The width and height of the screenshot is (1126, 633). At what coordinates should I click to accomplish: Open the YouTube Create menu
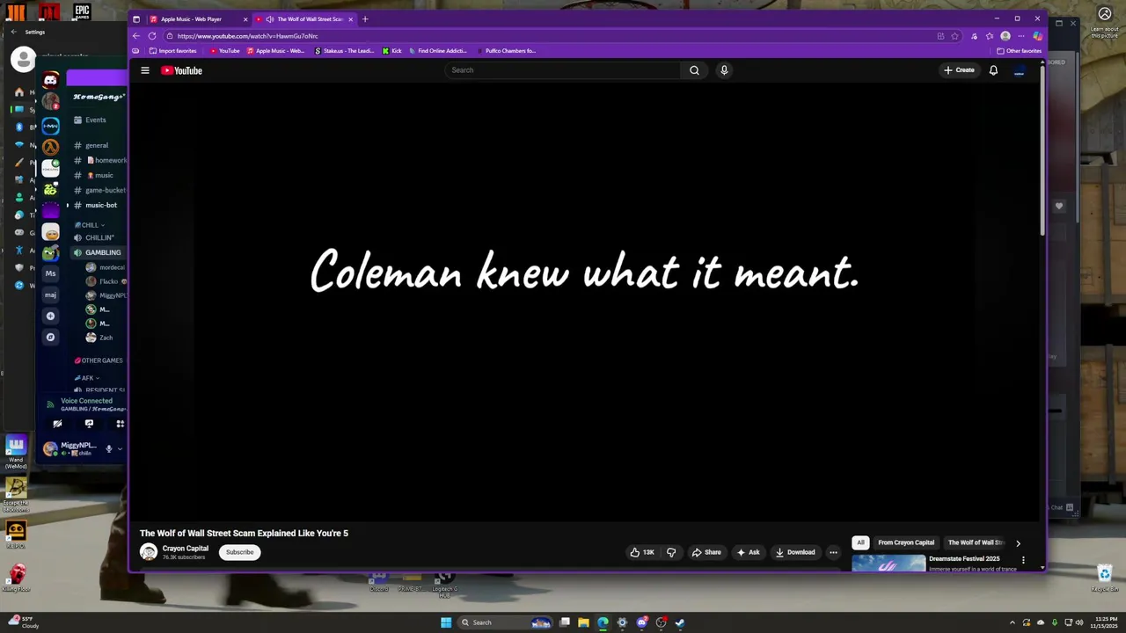(x=959, y=70)
